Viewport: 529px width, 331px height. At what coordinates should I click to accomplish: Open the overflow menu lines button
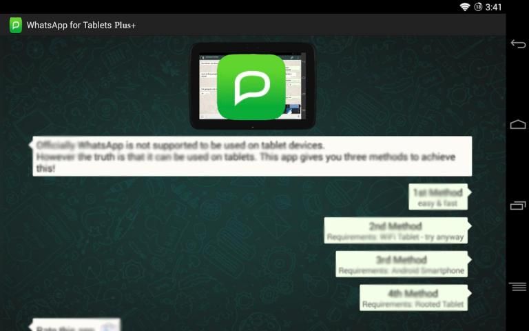(x=517, y=285)
